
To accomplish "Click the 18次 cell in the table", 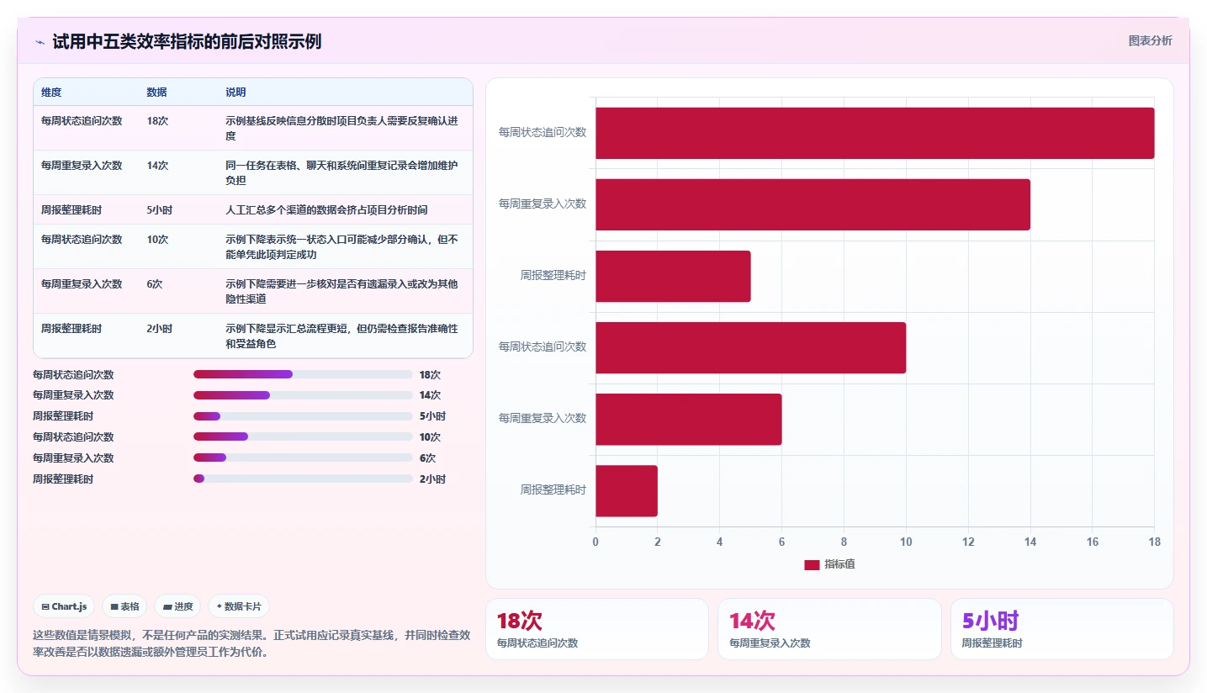I will [157, 121].
